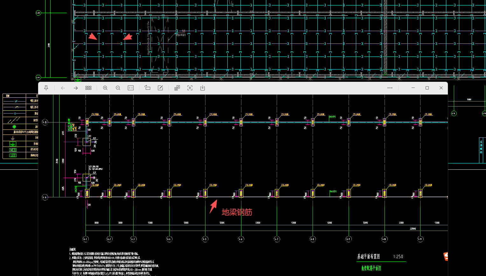Go to the next image

click(76, 88)
